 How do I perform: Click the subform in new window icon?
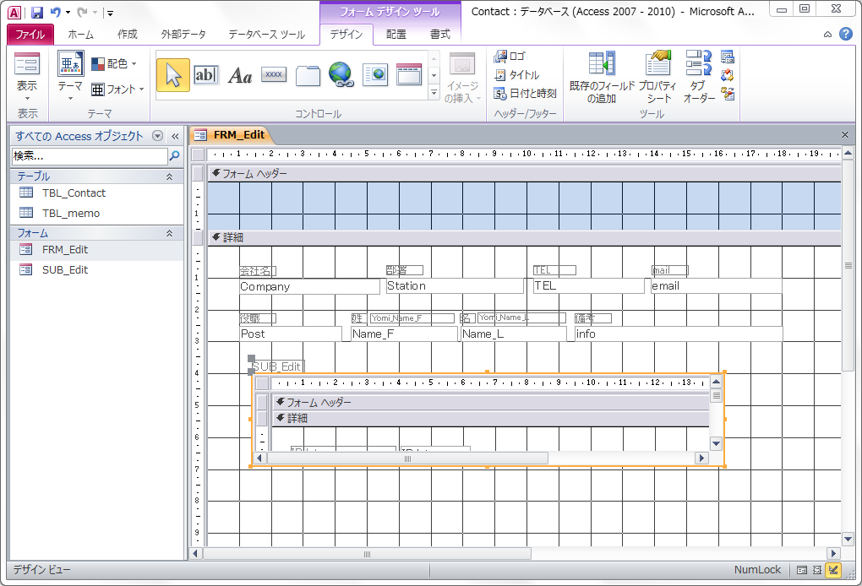click(x=728, y=57)
